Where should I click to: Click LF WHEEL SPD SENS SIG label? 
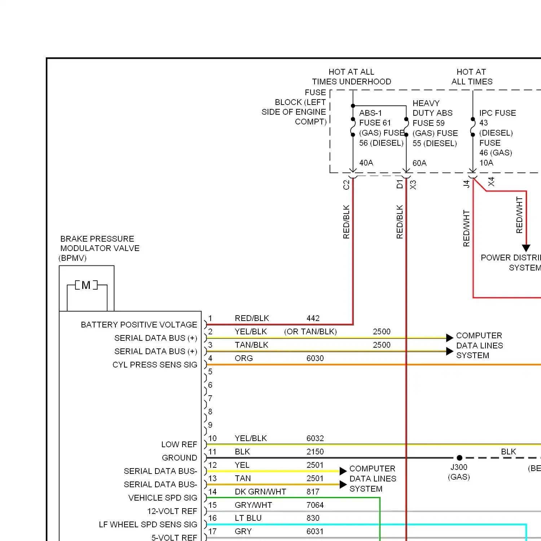point(148,524)
